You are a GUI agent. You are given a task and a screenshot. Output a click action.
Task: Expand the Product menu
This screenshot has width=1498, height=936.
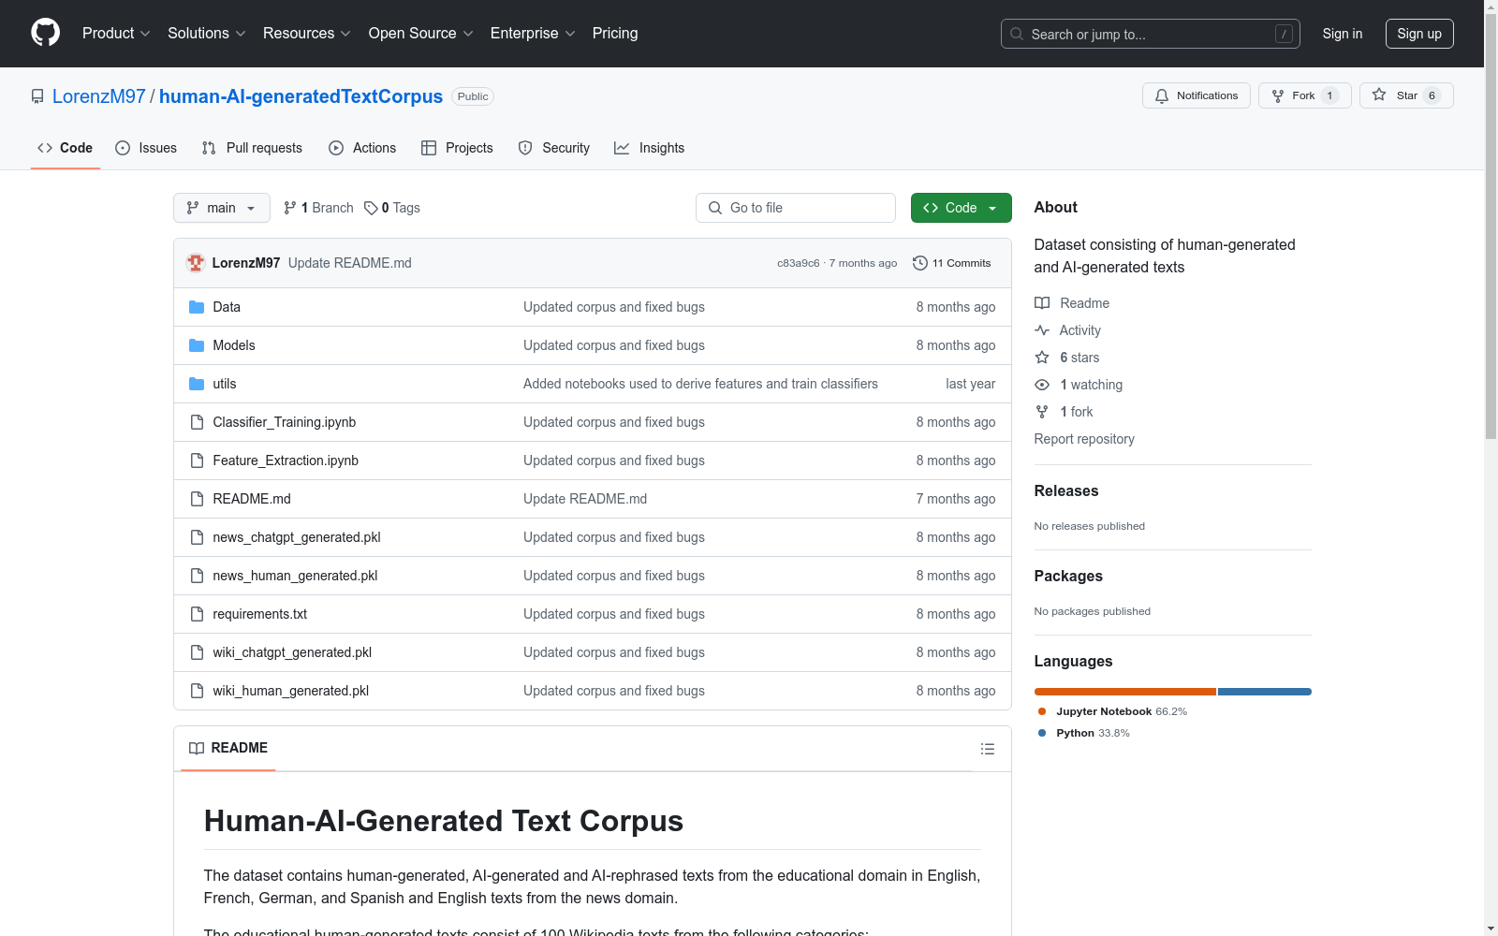click(116, 34)
